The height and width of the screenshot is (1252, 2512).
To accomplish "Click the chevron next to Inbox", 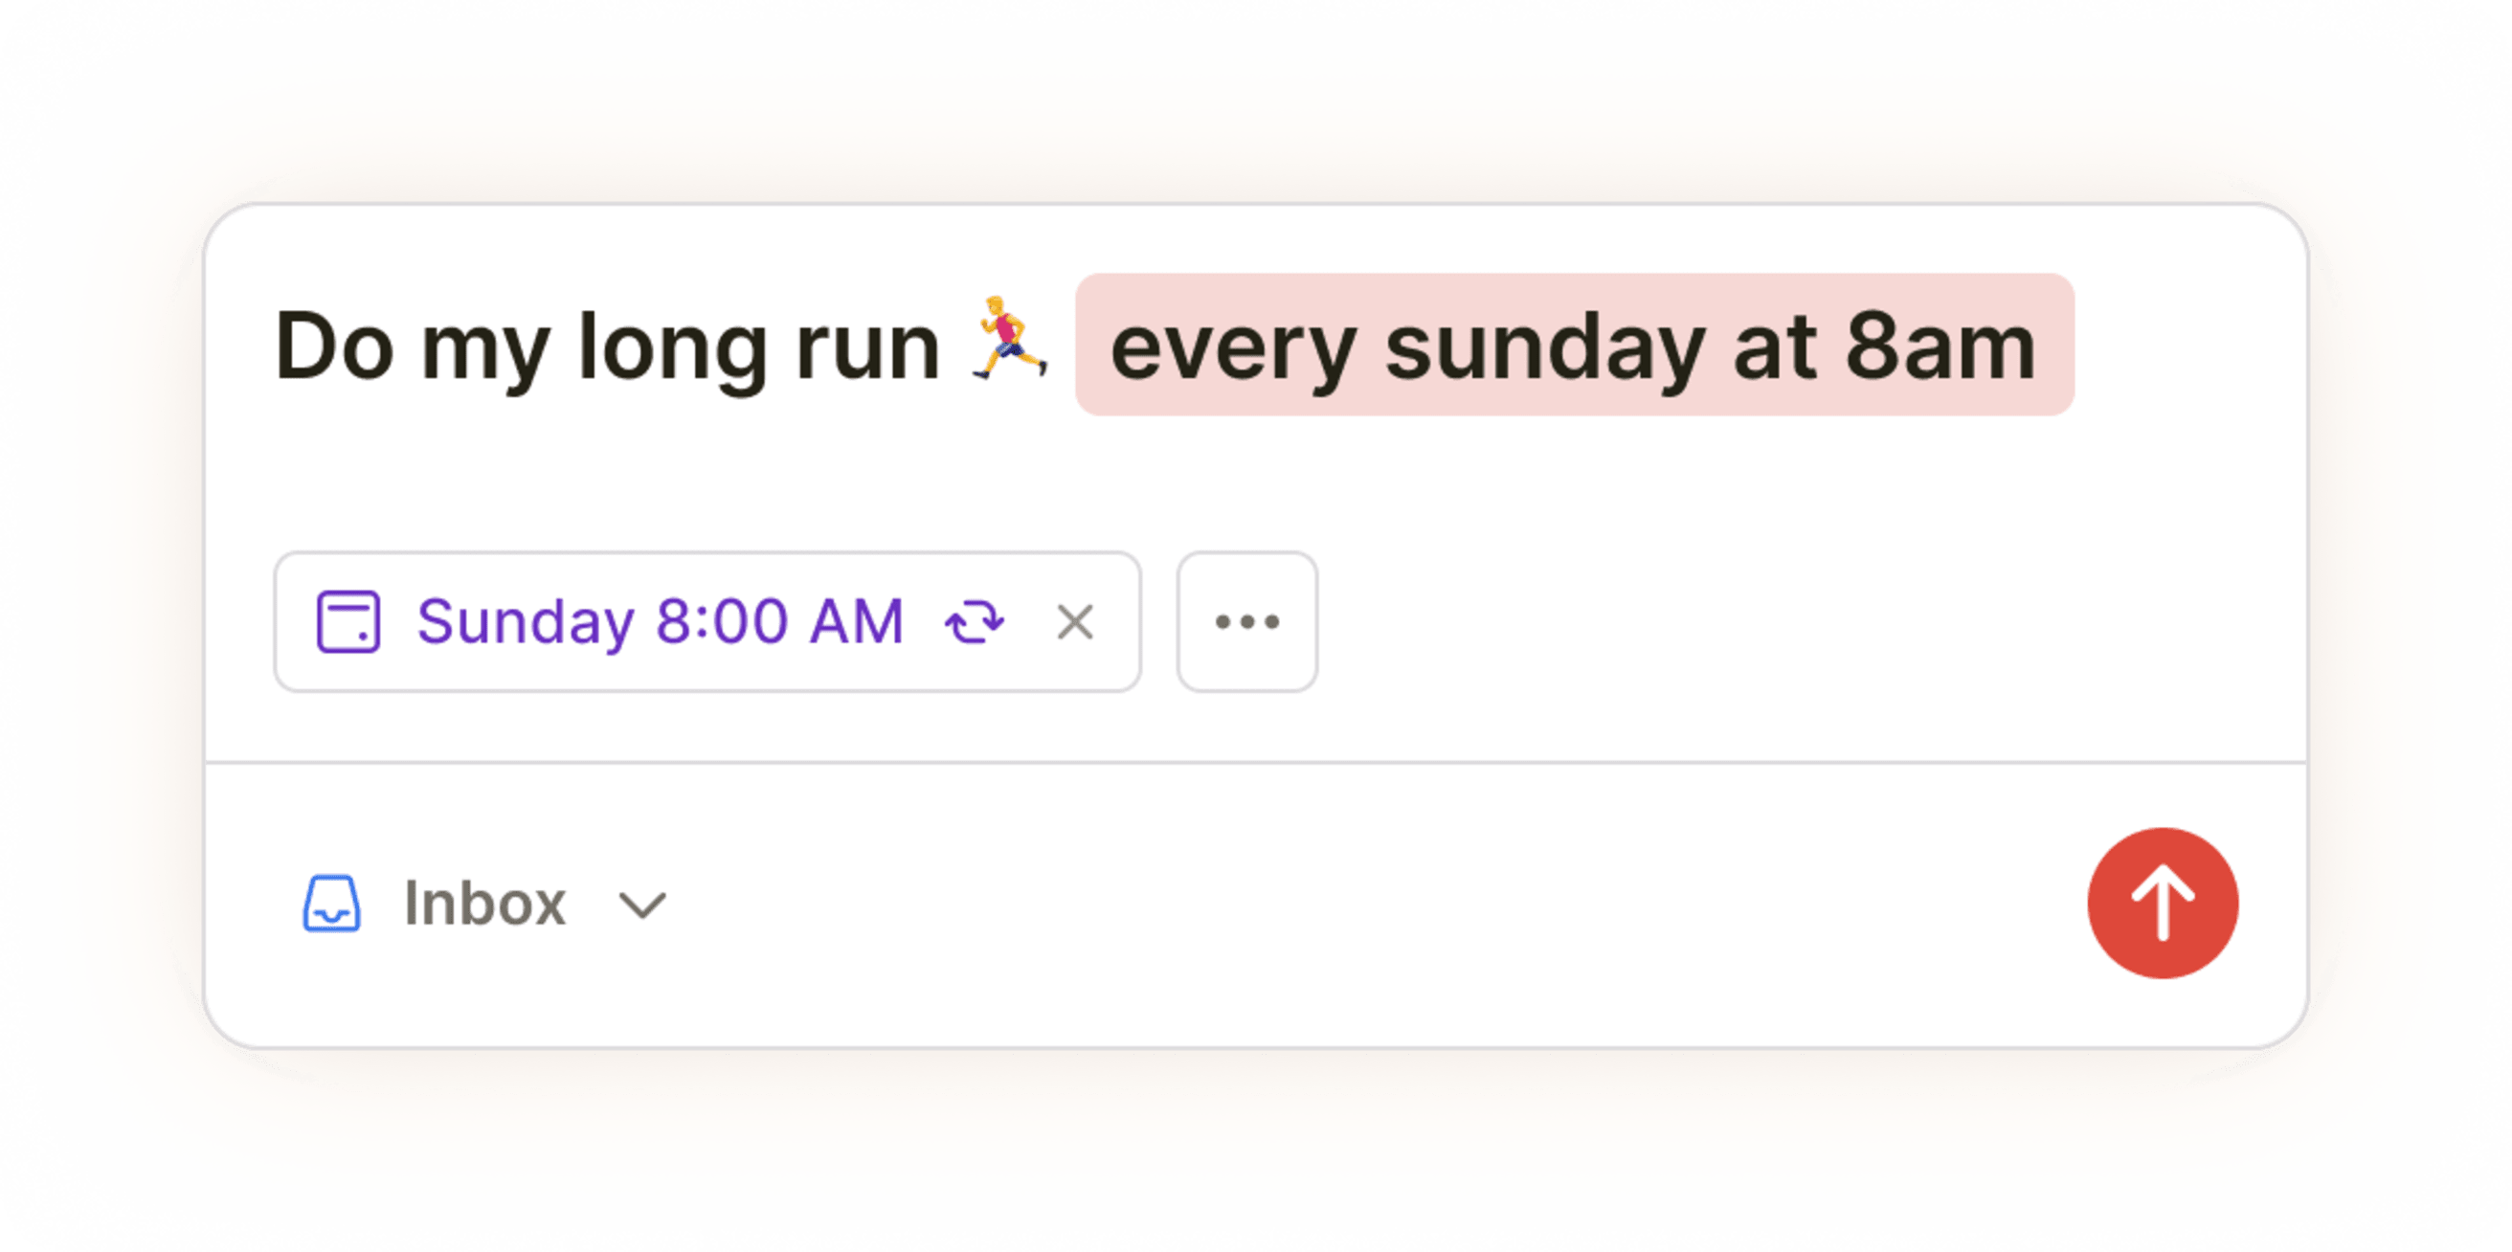I will click(642, 905).
